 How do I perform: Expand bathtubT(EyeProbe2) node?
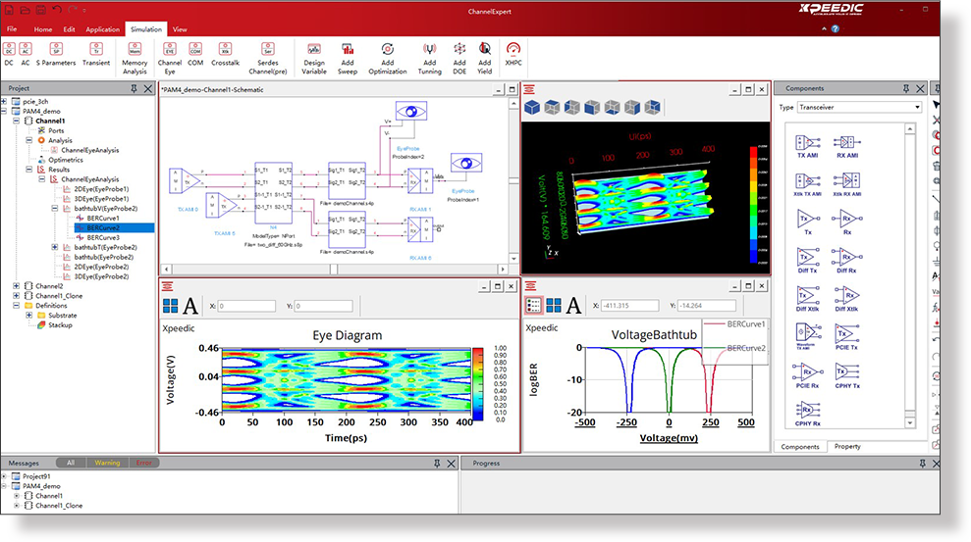[x=55, y=247]
